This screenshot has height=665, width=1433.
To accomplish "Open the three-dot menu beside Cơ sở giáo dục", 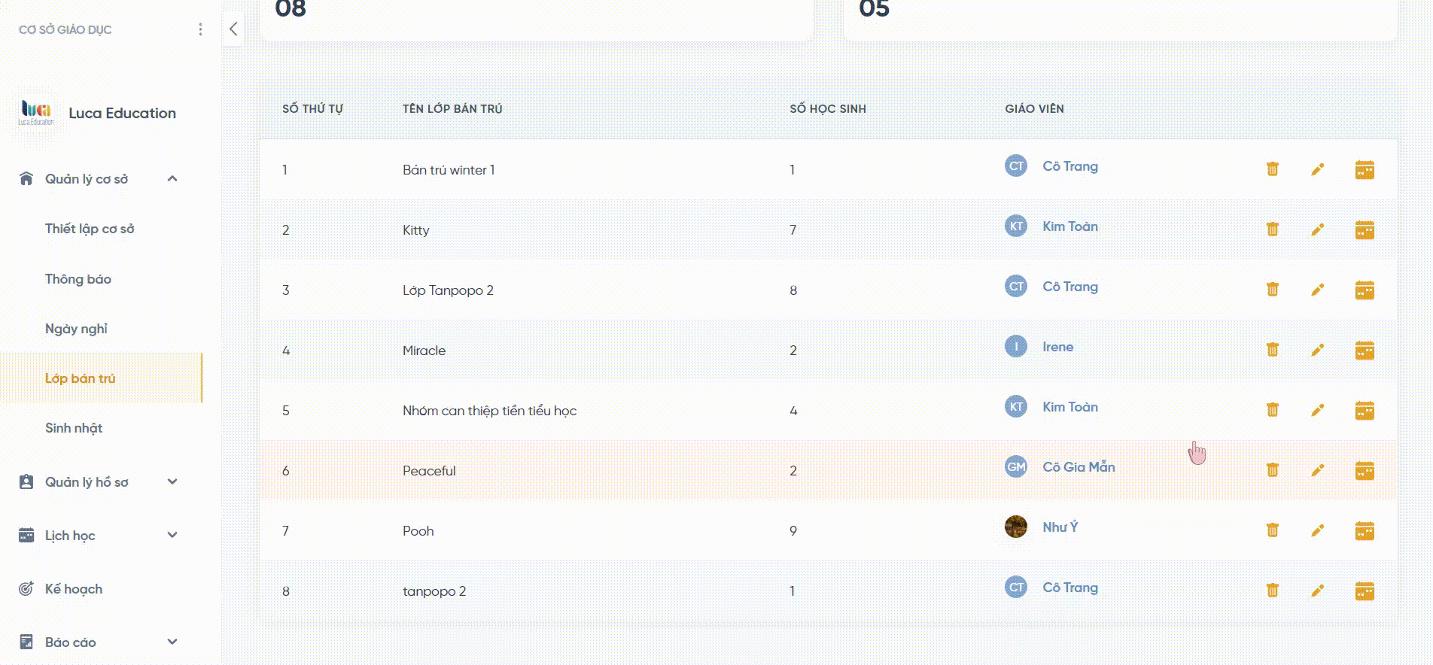I will pos(200,29).
